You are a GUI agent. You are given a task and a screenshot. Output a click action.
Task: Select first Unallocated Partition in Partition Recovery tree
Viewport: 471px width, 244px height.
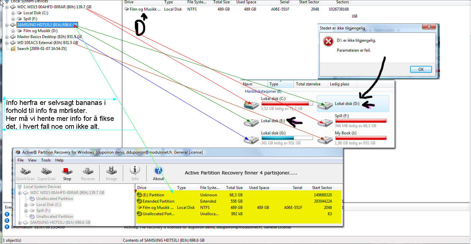pos(55,199)
